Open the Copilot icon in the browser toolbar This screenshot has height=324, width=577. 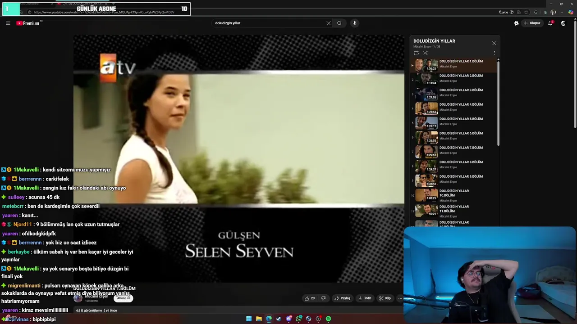pos(571,12)
